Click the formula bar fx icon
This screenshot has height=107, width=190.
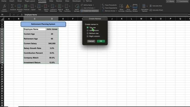(22, 15)
